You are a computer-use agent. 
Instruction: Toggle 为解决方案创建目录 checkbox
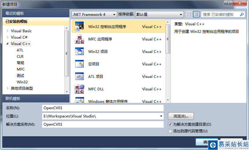tap(170, 124)
